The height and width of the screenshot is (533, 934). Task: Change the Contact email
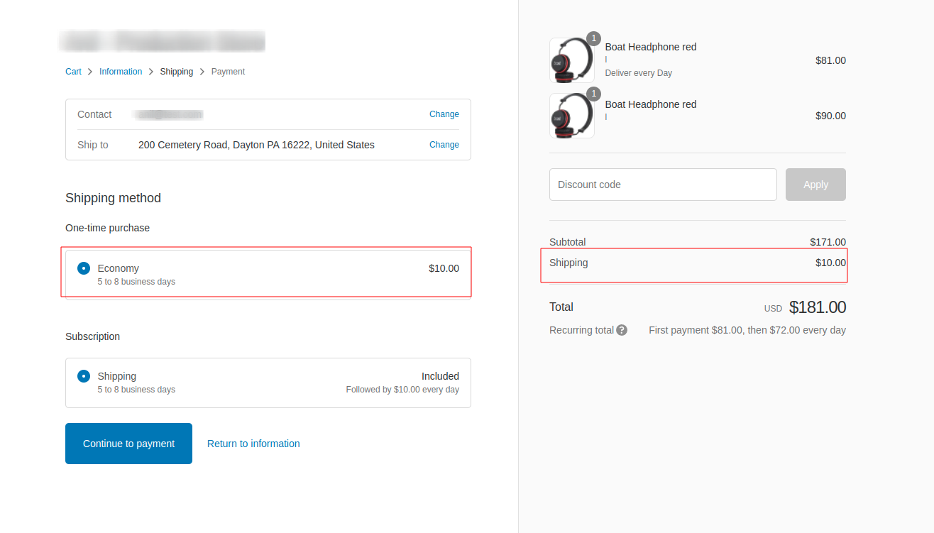click(x=444, y=114)
